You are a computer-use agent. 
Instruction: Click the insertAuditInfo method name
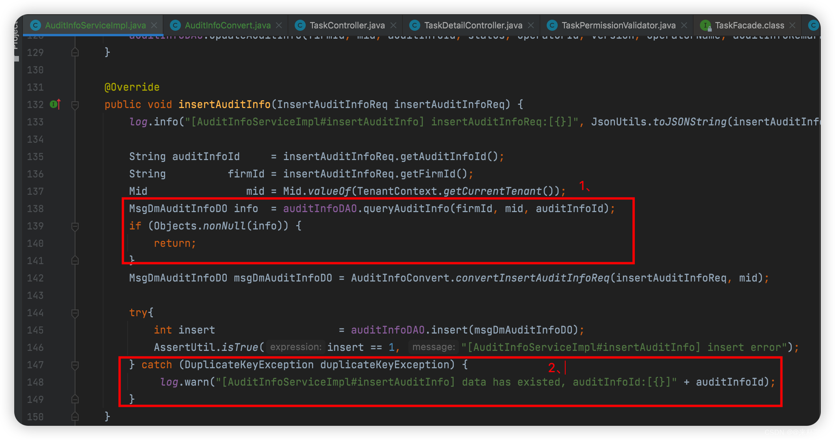(224, 104)
